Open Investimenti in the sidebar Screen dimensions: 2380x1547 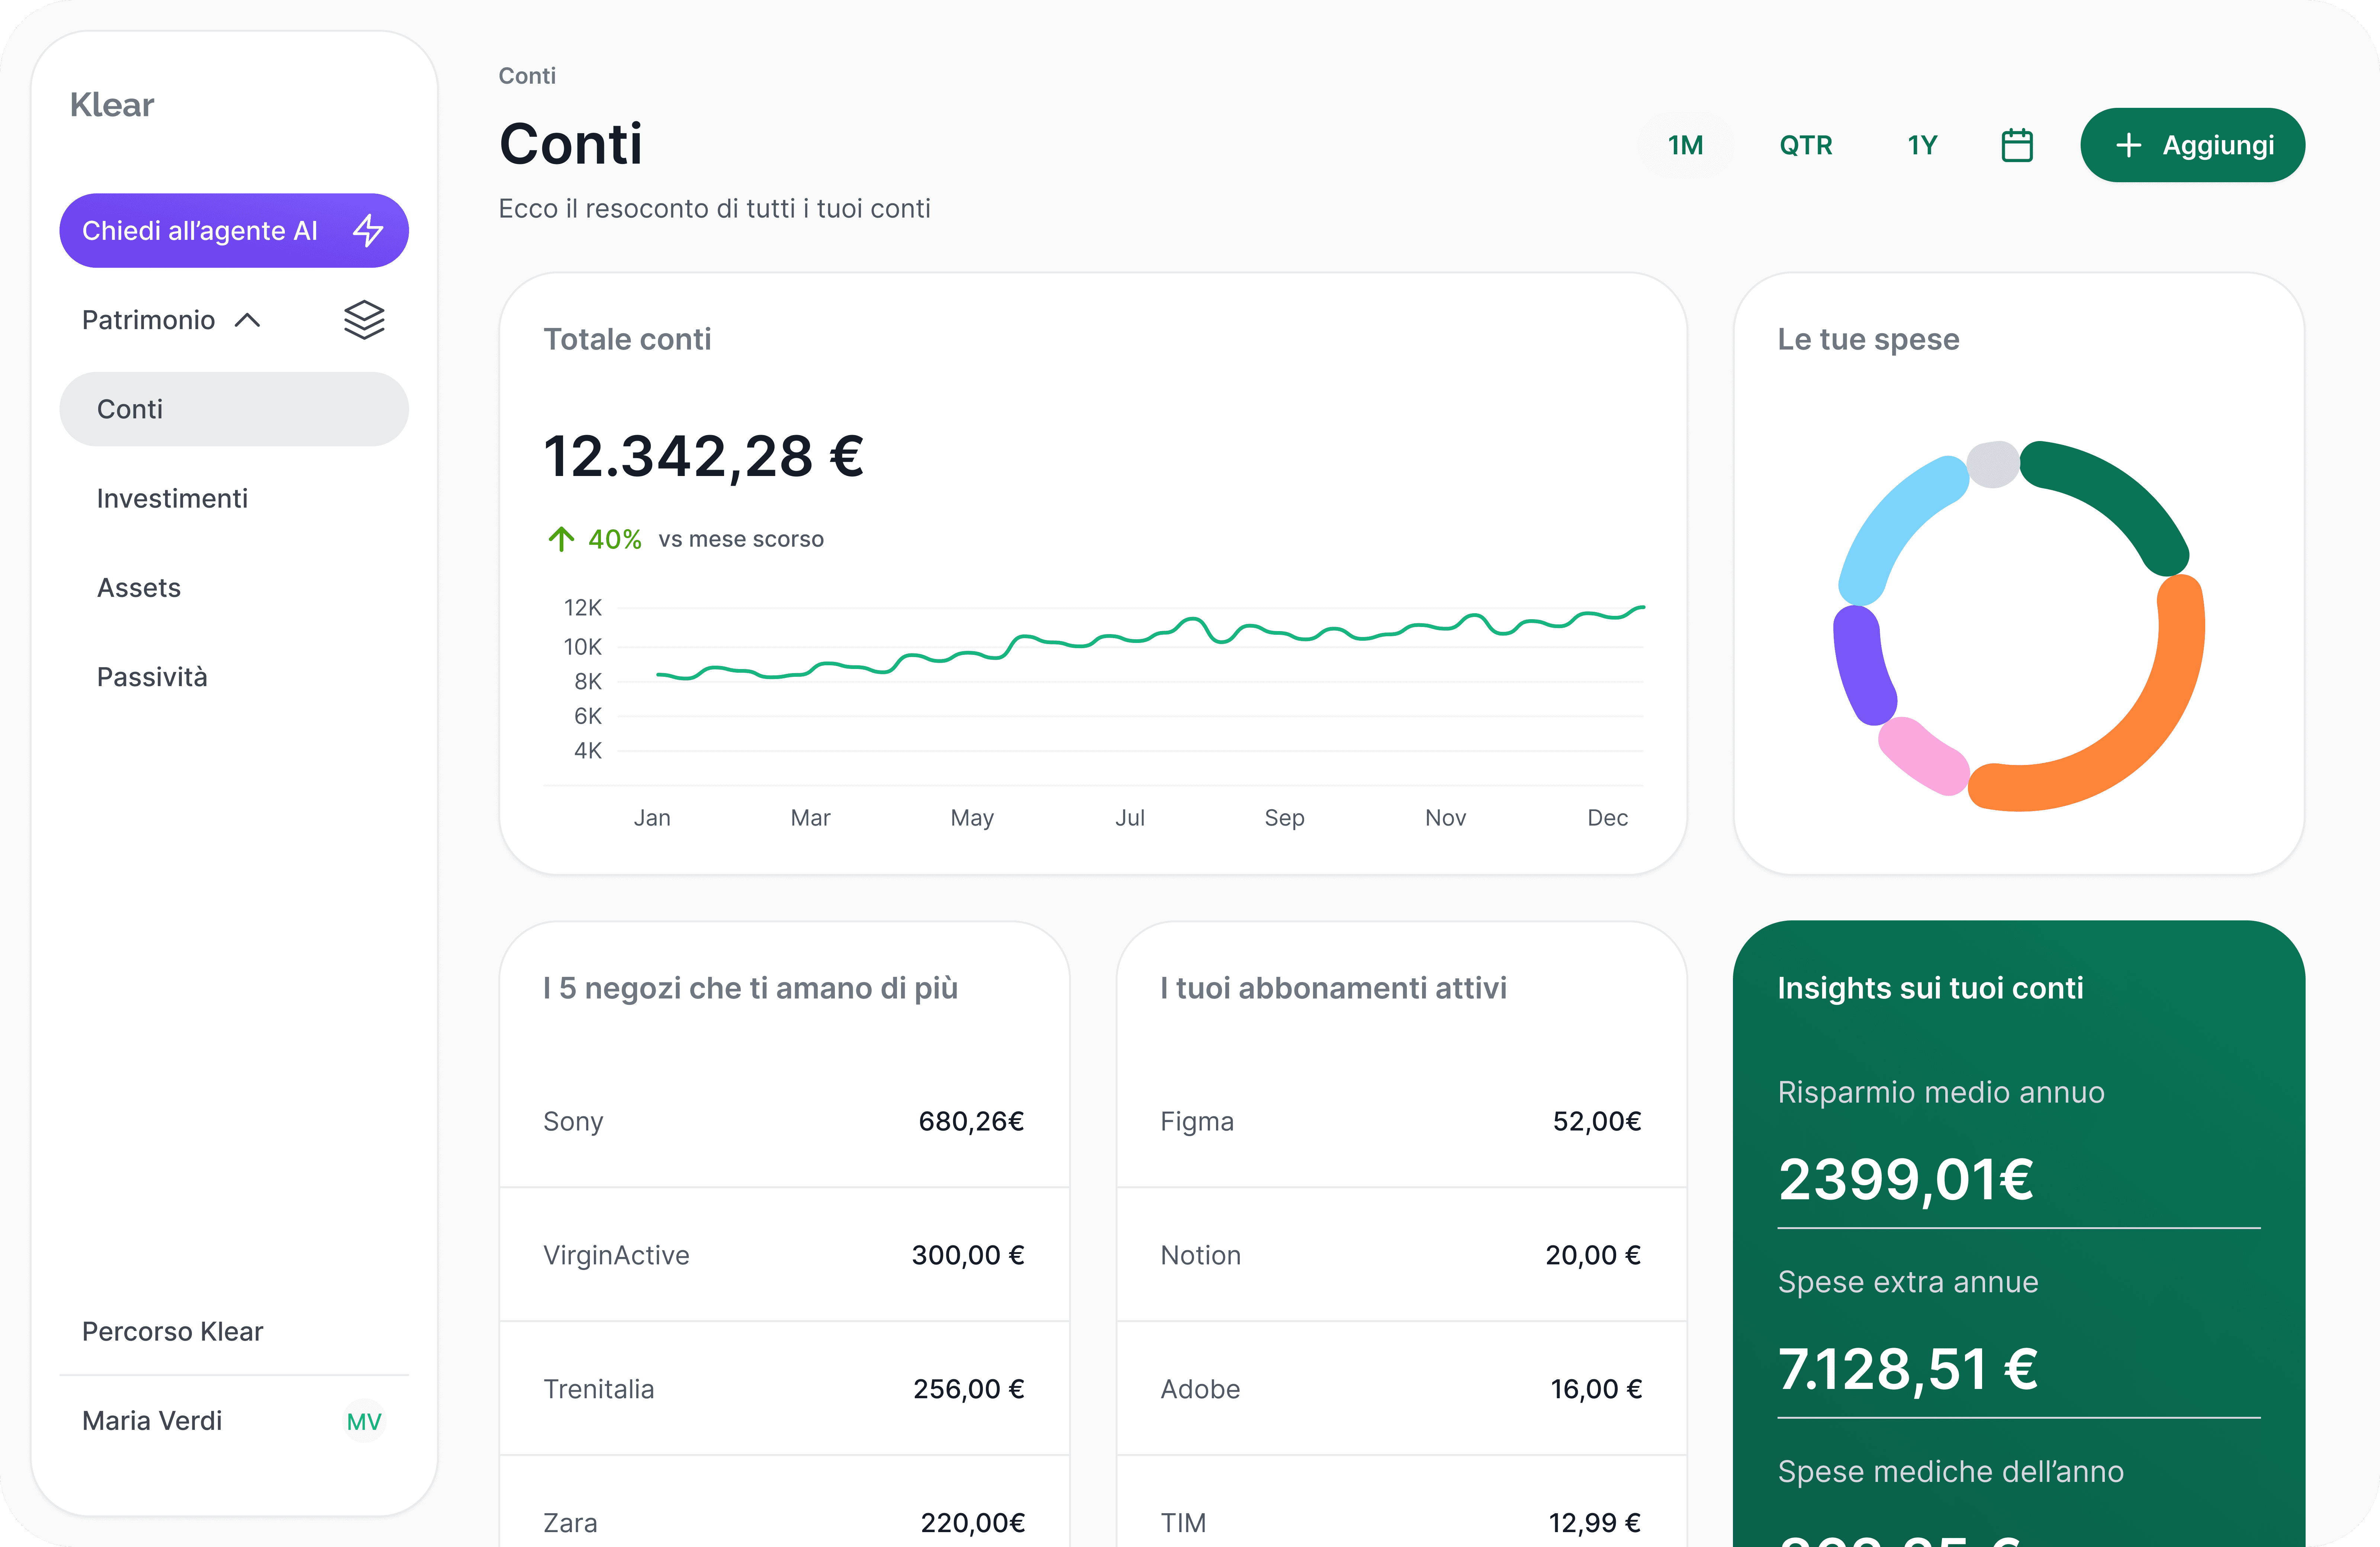point(234,498)
